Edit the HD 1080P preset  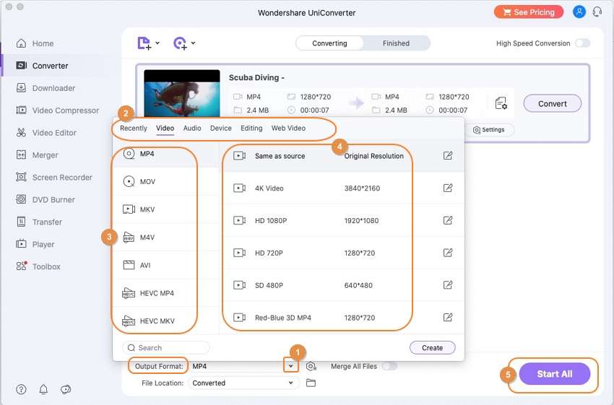tap(448, 220)
